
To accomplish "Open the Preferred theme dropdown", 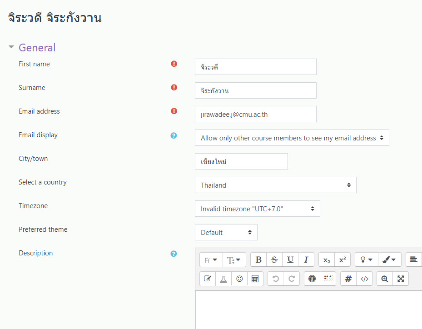I will coord(226,232).
